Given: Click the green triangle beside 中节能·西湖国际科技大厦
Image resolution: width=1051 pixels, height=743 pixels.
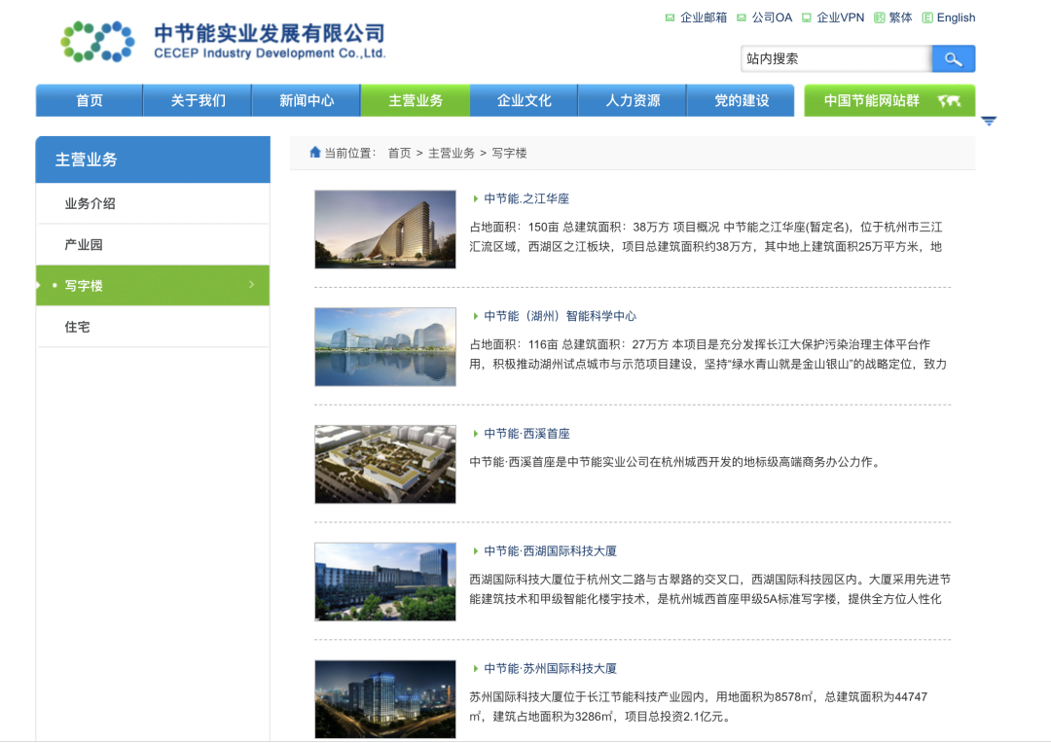Looking at the screenshot, I should [475, 551].
